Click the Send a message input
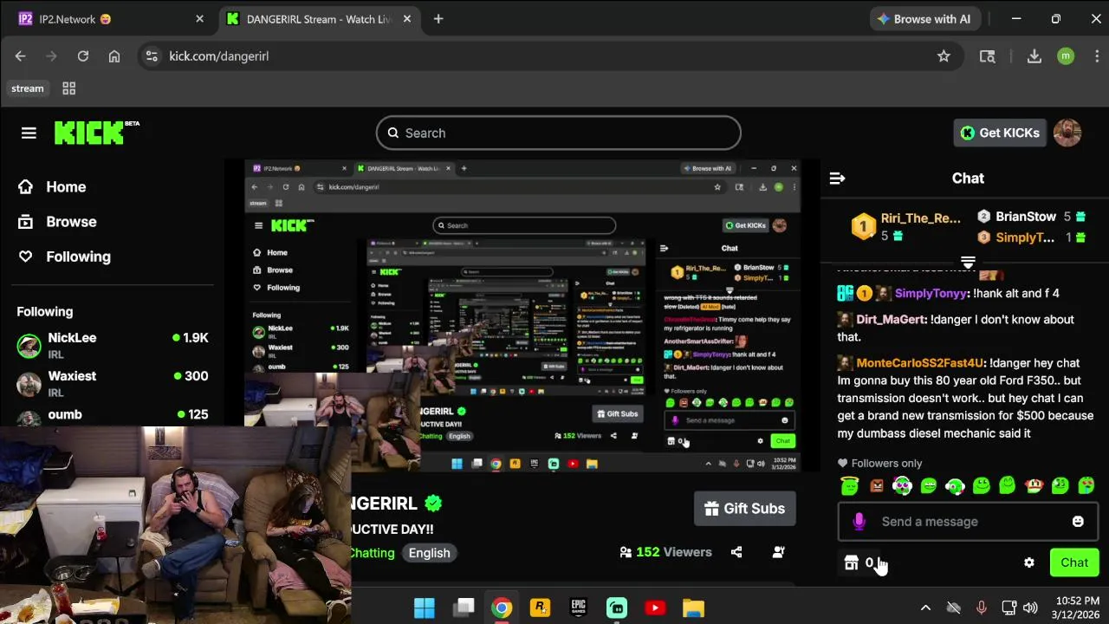 pos(968,522)
